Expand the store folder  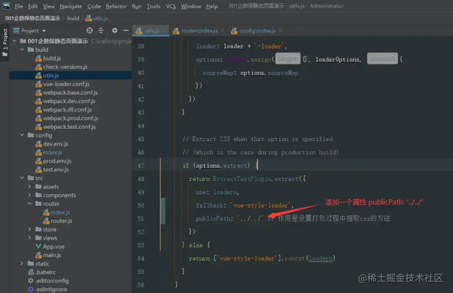point(30,229)
